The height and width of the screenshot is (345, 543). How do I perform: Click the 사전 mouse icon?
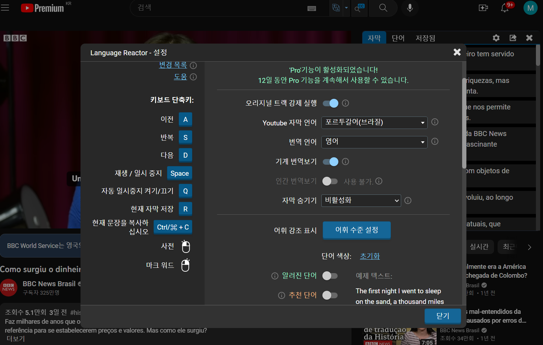pyautogui.click(x=186, y=247)
